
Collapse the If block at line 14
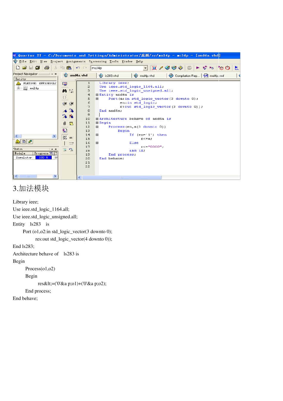pos(97,135)
